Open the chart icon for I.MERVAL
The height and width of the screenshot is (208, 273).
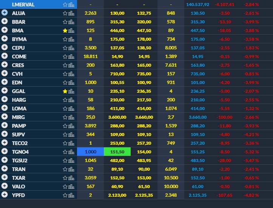pyautogui.click(x=71, y=5)
